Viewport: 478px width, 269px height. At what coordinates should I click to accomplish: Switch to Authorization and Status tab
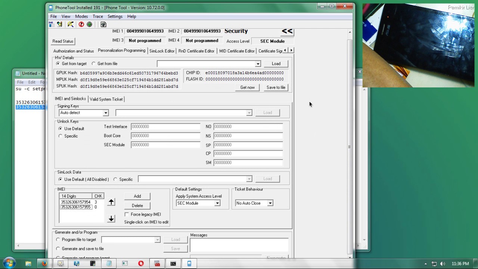click(x=74, y=51)
